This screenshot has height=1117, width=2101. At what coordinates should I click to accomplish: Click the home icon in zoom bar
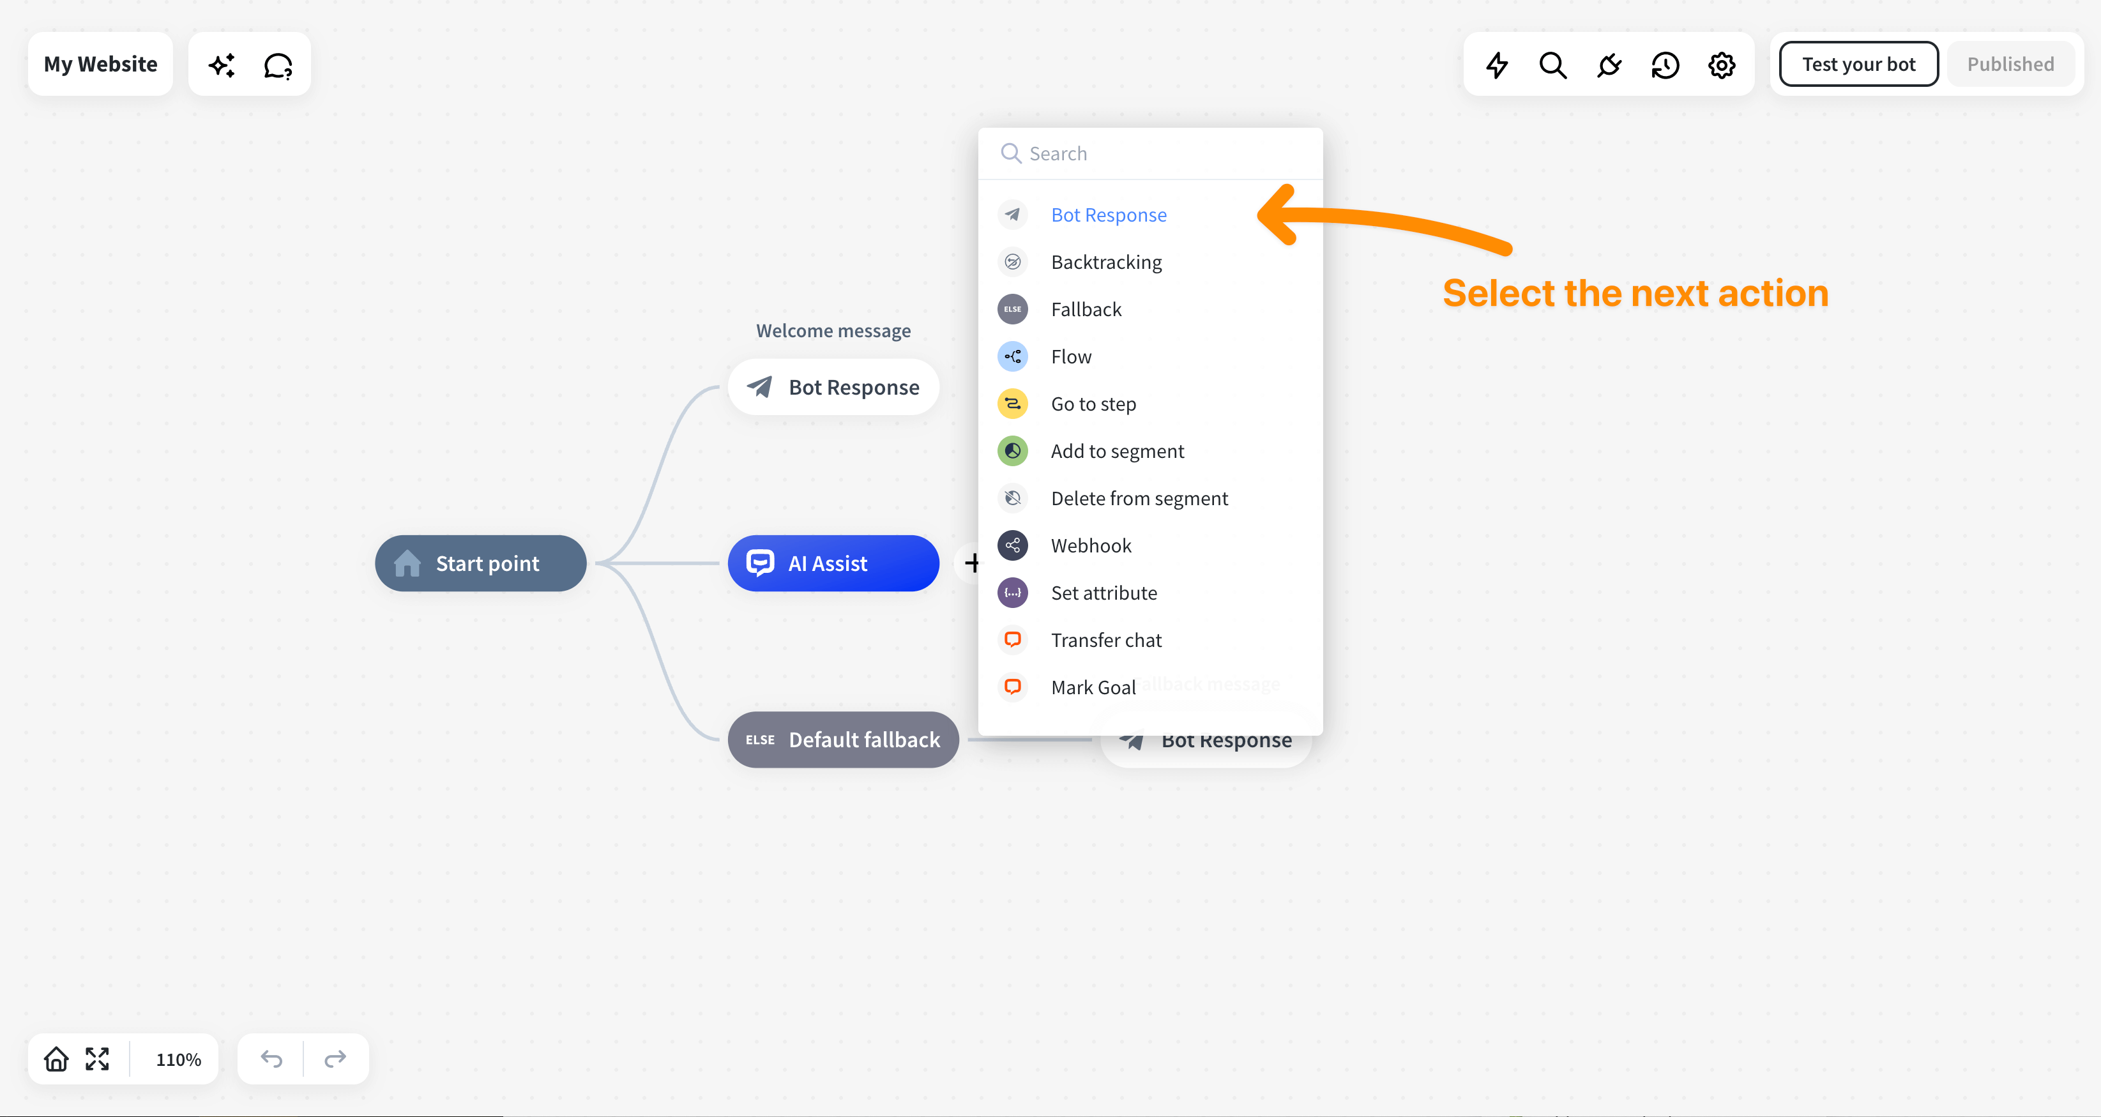point(56,1059)
